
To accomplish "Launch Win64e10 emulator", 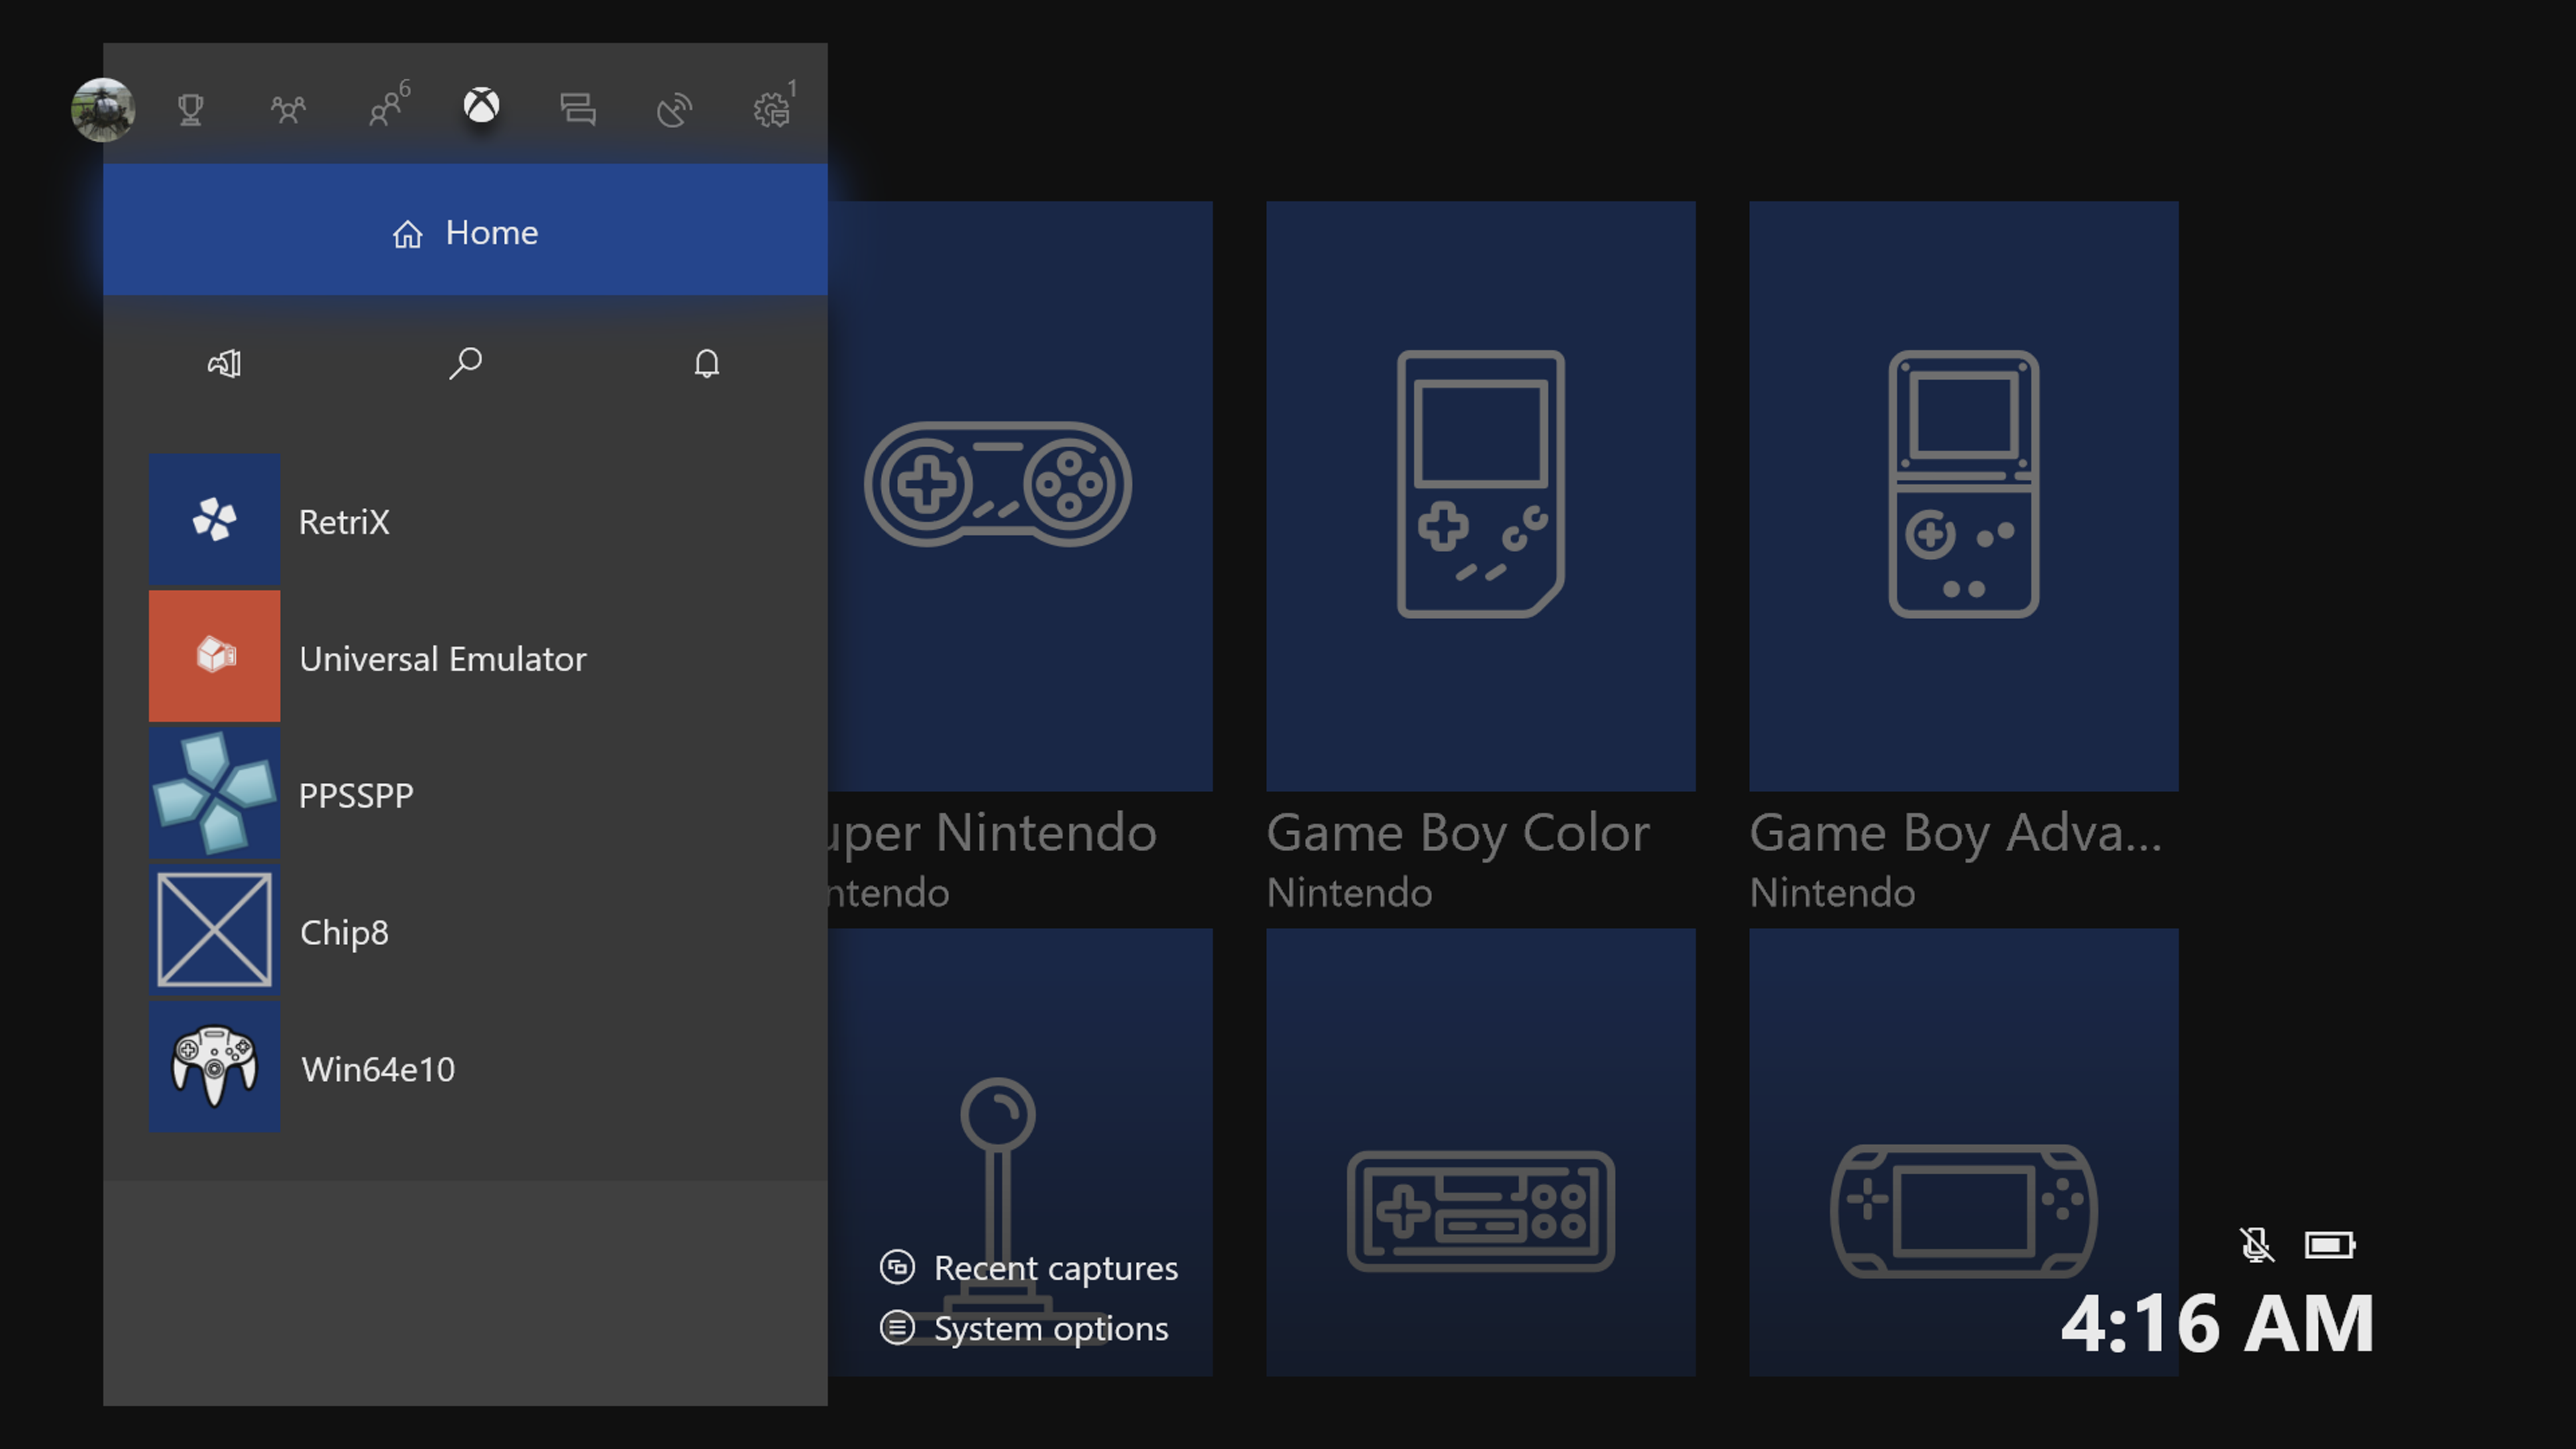I will click(x=377, y=1069).
